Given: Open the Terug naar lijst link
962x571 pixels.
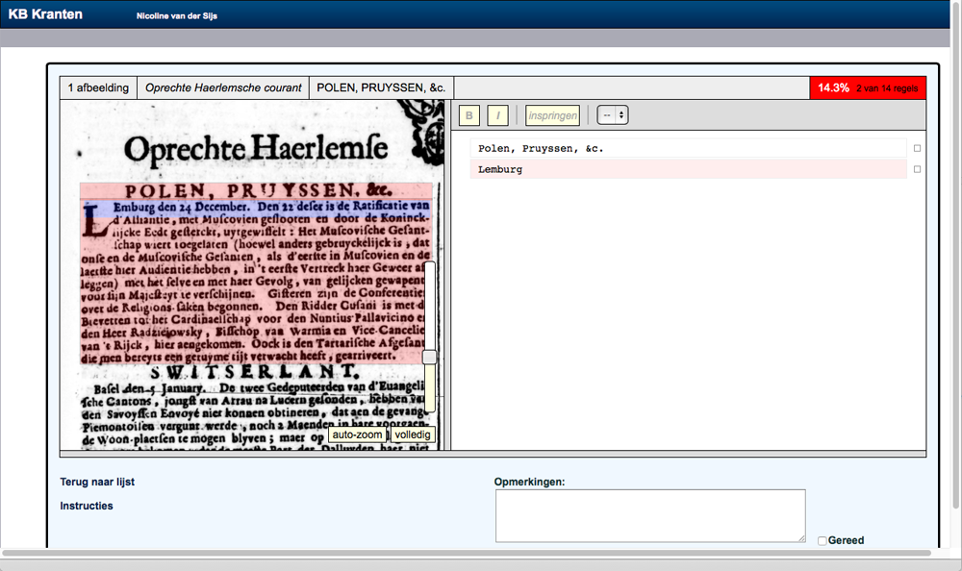Looking at the screenshot, I should [x=97, y=480].
